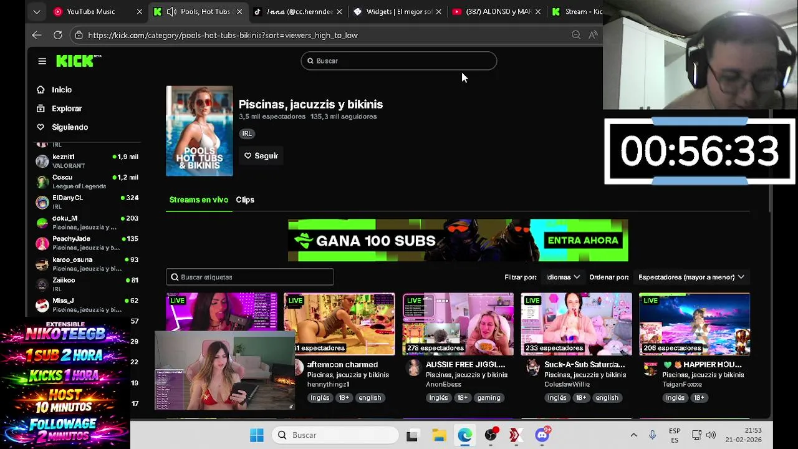
Task: Click the Explorar compass icon in sidebar
Action: [41, 109]
